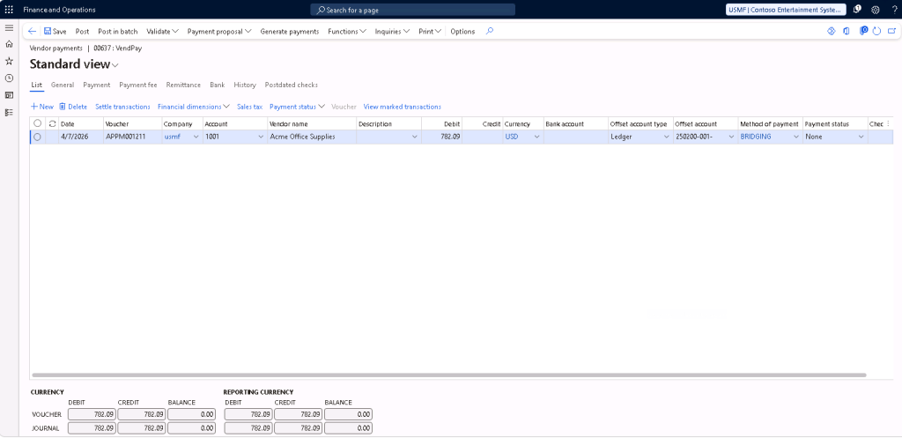The height and width of the screenshot is (438, 902).
Task: Open Recent clock icon in sidebar
Action: pyautogui.click(x=9, y=78)
